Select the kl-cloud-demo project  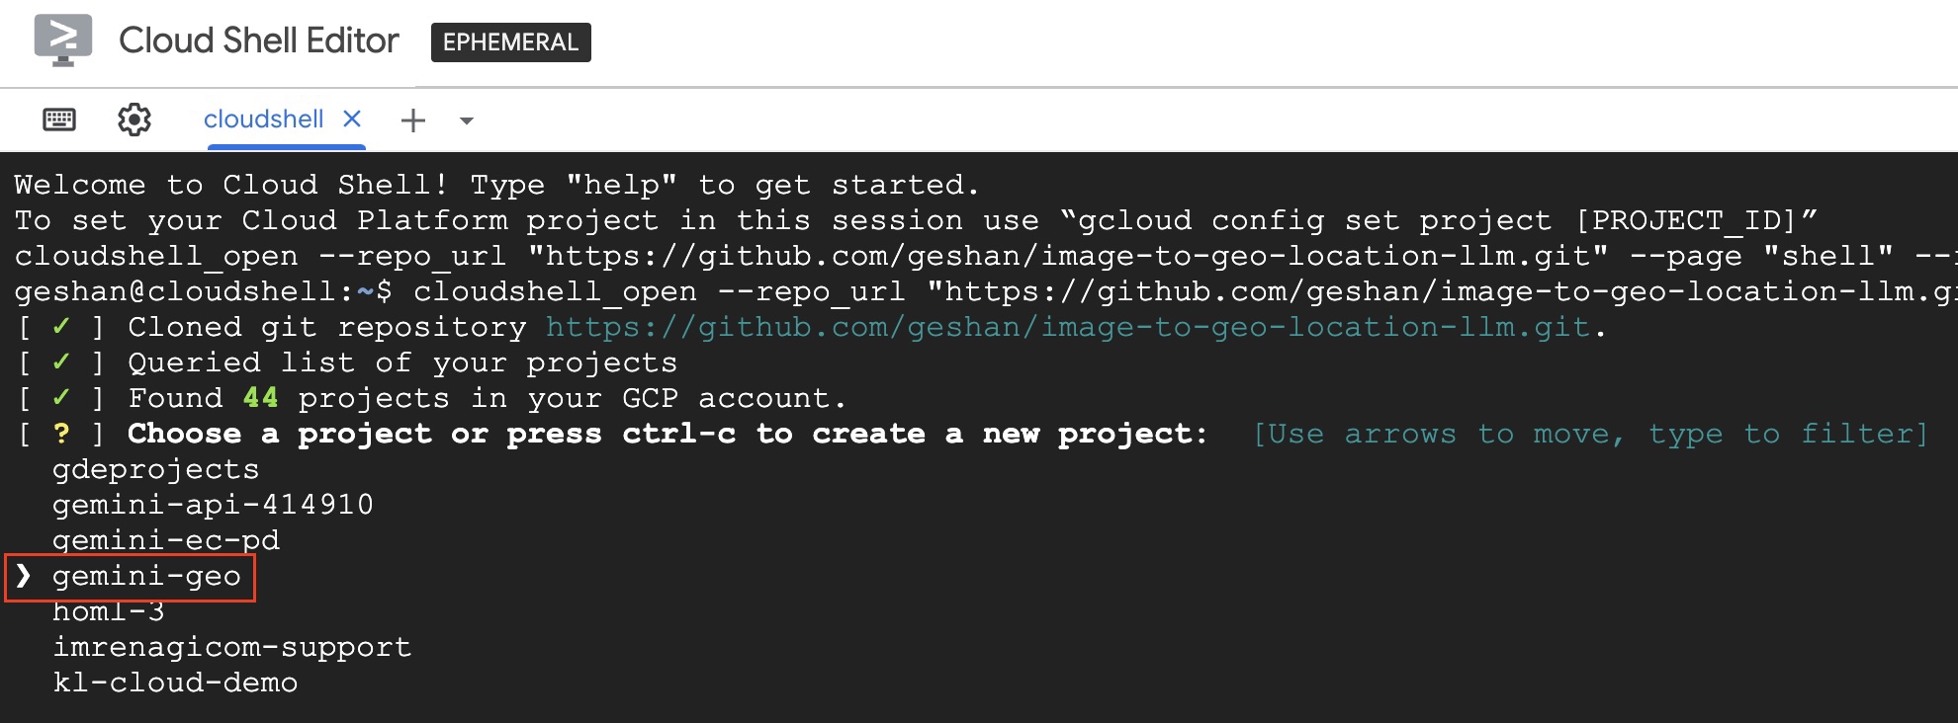(x=174, y=682)
